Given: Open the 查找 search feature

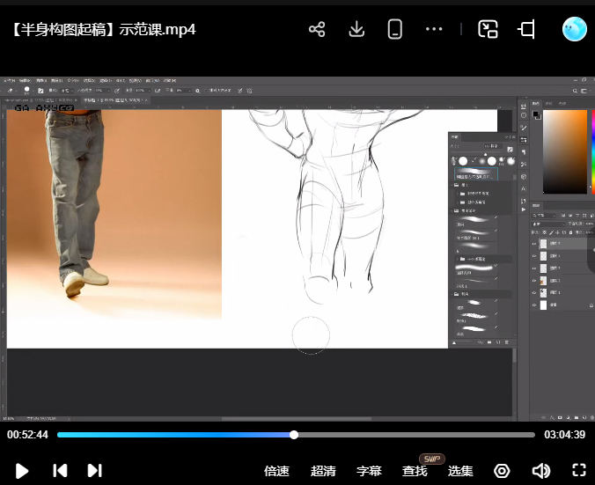Looking at the screenshot, I should coord(415,471).
